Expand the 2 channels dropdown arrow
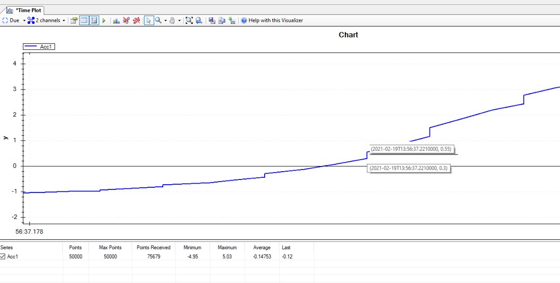560x283 pixels. coord(63,21)
